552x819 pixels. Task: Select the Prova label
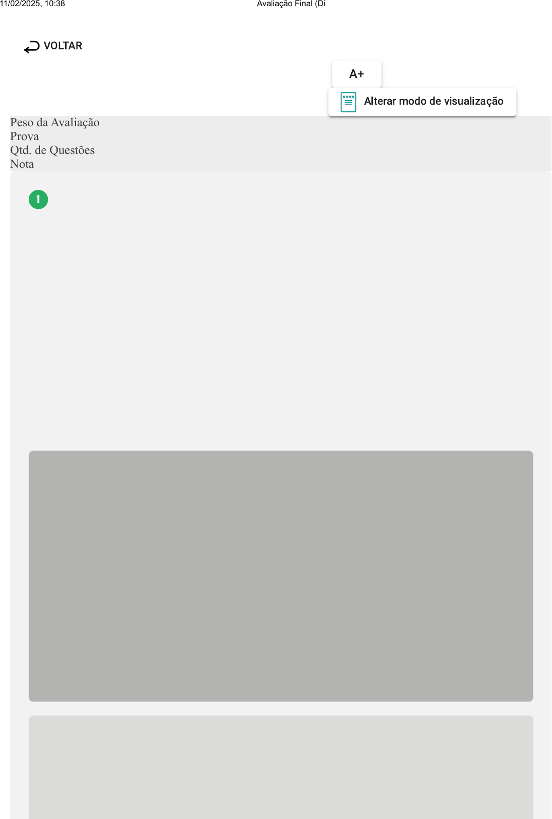(25, 136)
